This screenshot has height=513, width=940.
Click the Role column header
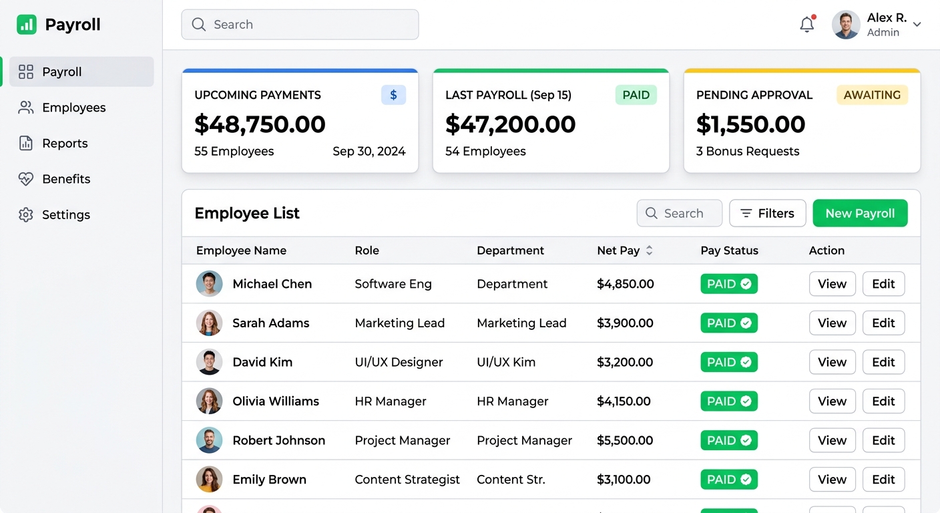(x=367, y=250)
